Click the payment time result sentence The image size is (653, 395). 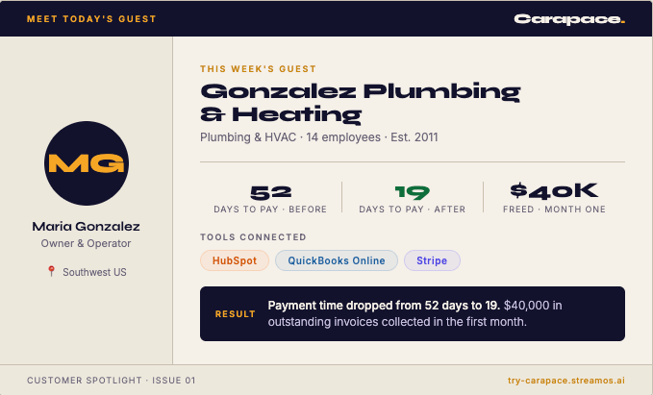pyautogui.click(x=414, y=313)
